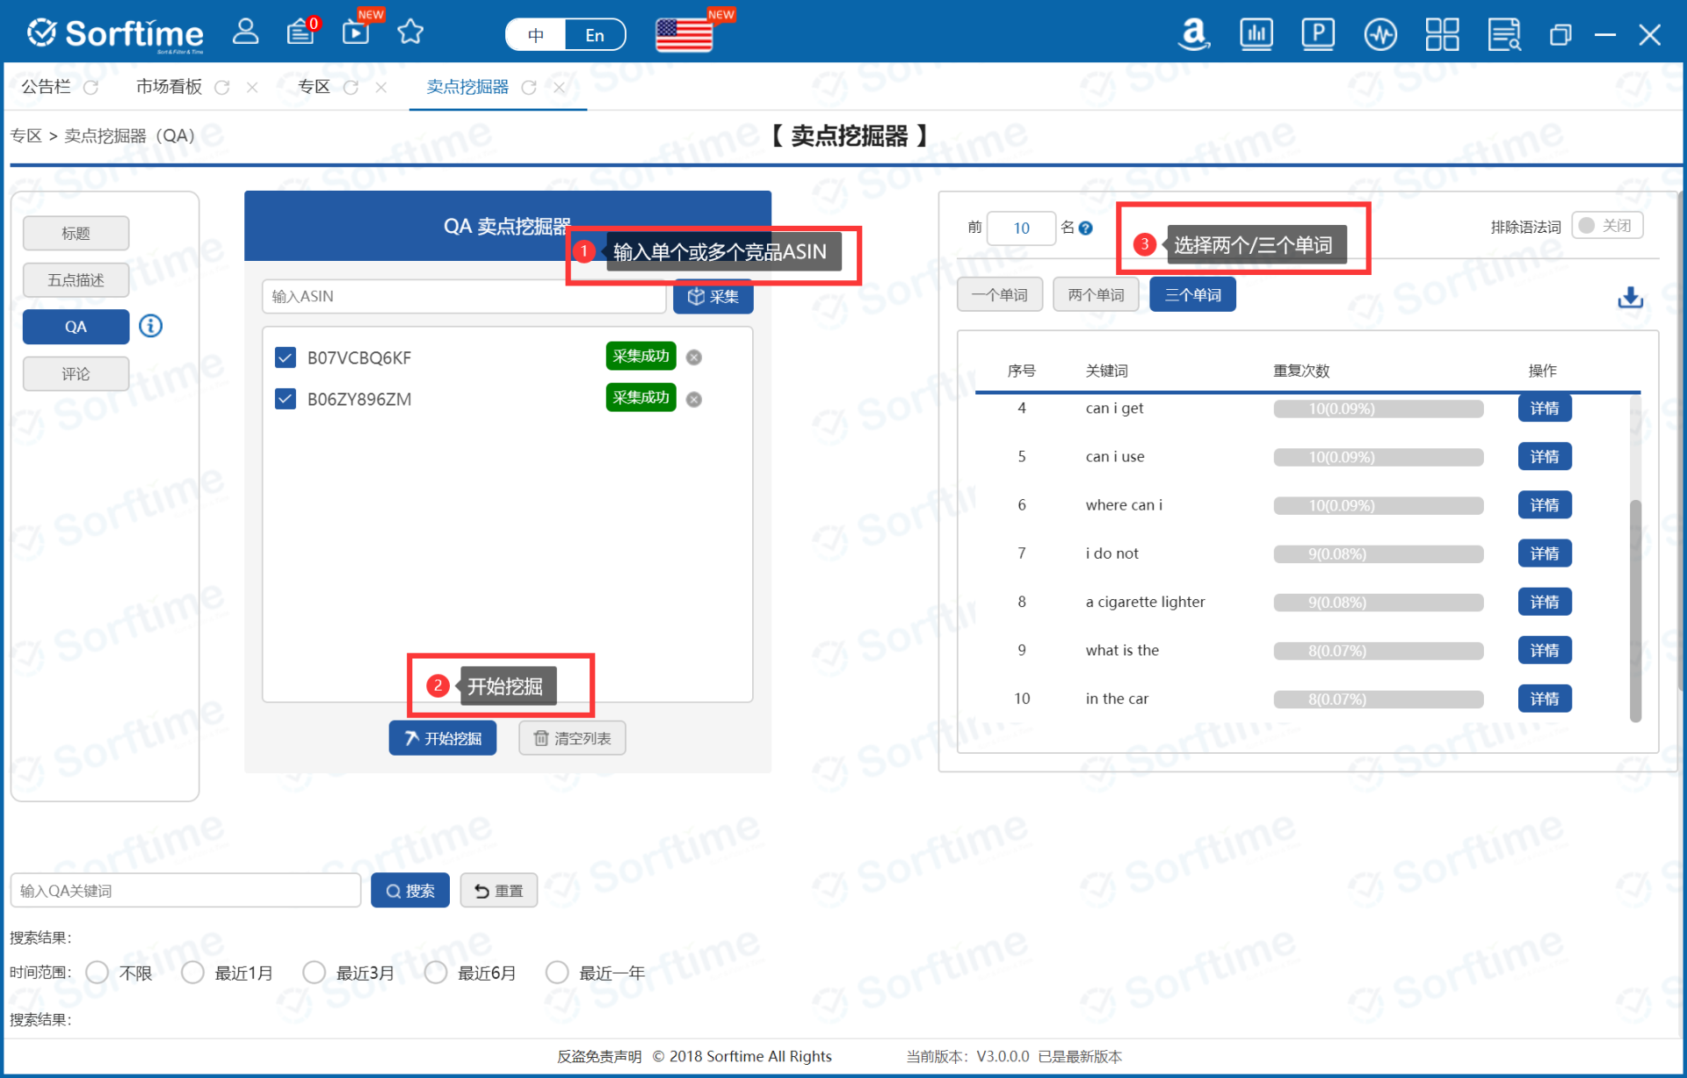This screenshot has width=1687, height=1078.
Task: Click the 反盗免责声明 footer link
Action: 599,1056
